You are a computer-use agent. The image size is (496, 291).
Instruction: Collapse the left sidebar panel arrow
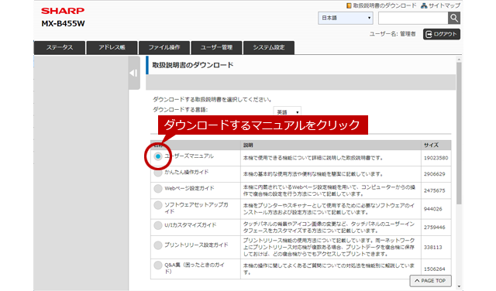point(134,73)
